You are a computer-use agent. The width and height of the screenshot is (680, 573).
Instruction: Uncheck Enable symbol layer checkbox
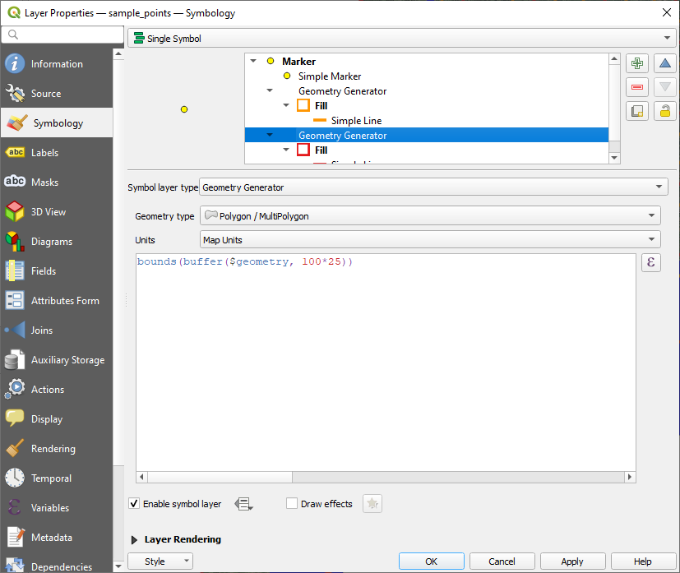134,504
